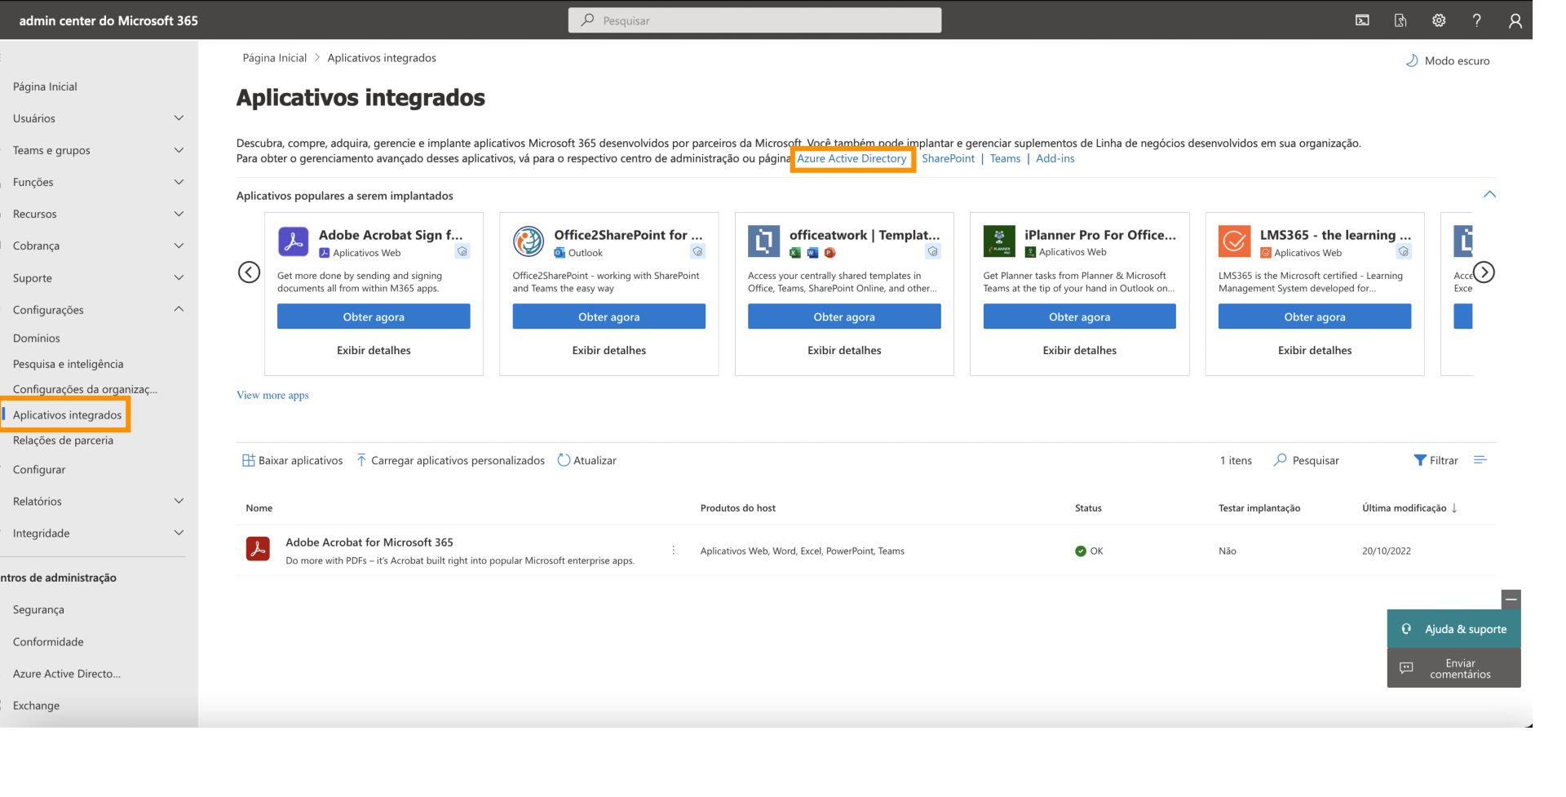Screen dimensions: 1566x797
Task: Go to next apps with right carousel arrow
Action: [1484, 272]
